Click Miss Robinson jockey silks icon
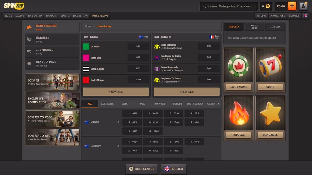The width and height of the screenshot is (312, 175). (157, 46)
